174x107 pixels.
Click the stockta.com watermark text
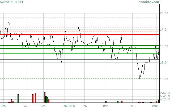[x=149, y=2]
